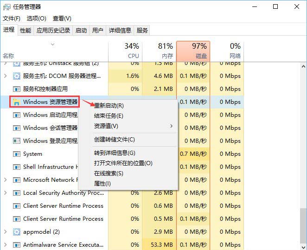Click the icon next to 服务和控制器应用
Image resolution: width=307 pixels, height=250 pixels.
pyautogui.click(x=16, y=89)
